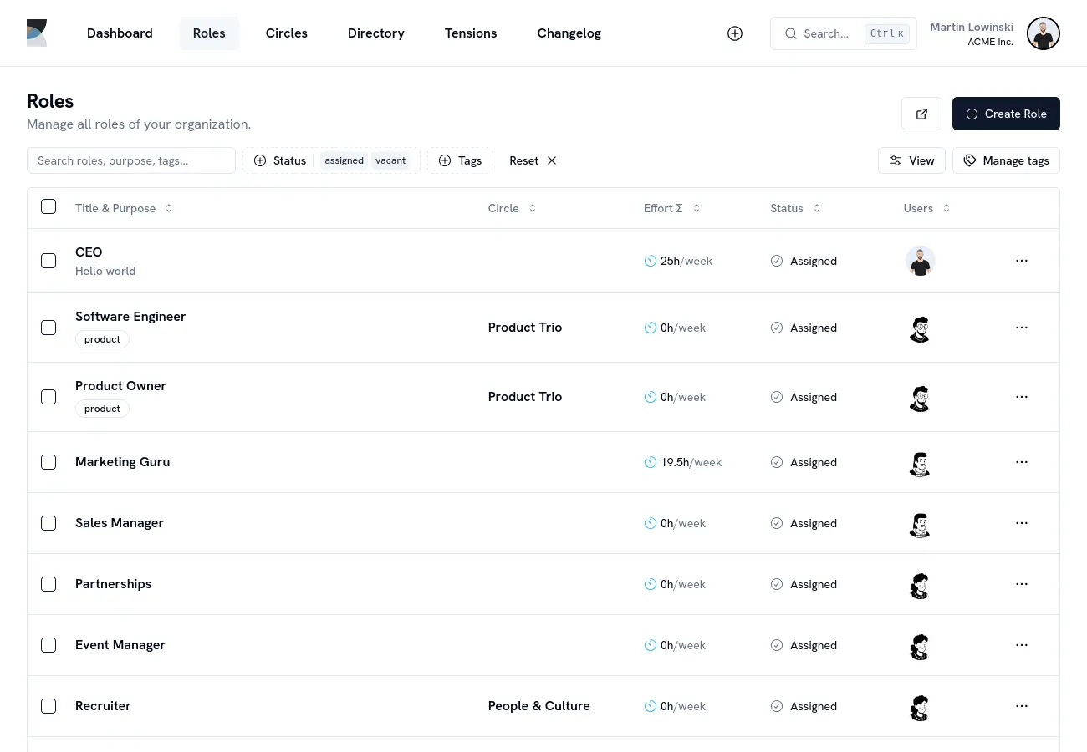Click the clock icon in the CEO row
The width and height of the screenshot is (1087, 752).
[651, 261]
